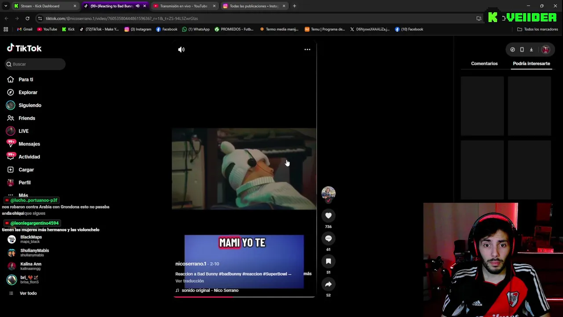Screen dimensions: 563x317
Task: Click Ver traducción link
Action: tap(190, 281)
